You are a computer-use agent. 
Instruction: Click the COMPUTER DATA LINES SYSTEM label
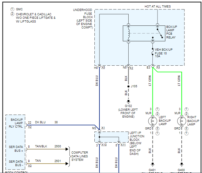point(80,156)
